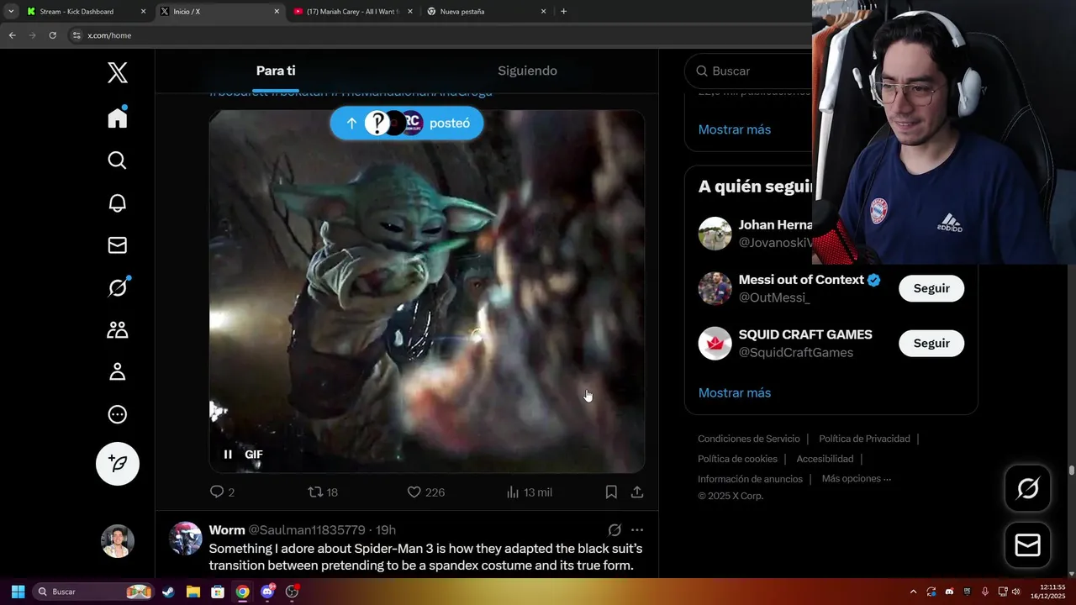Open 'Información de anuncios' link

click(750, 479)
